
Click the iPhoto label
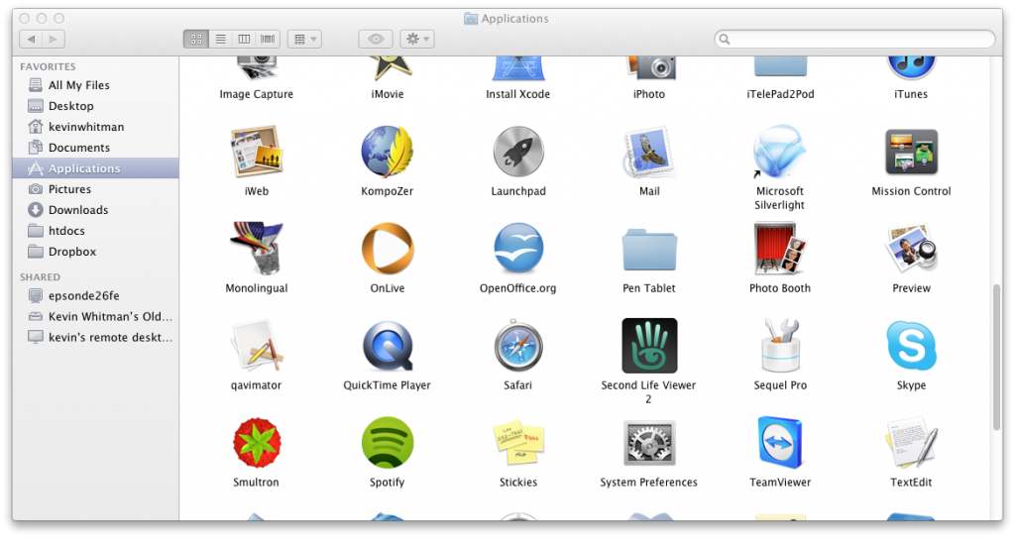point(648,94)
